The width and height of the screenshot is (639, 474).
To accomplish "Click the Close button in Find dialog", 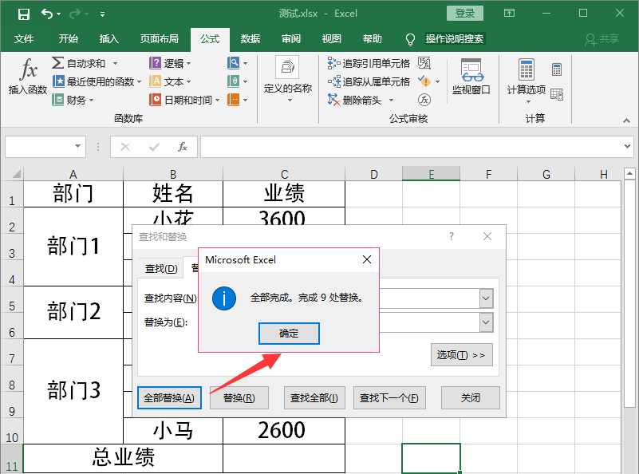I will point(471,397).
